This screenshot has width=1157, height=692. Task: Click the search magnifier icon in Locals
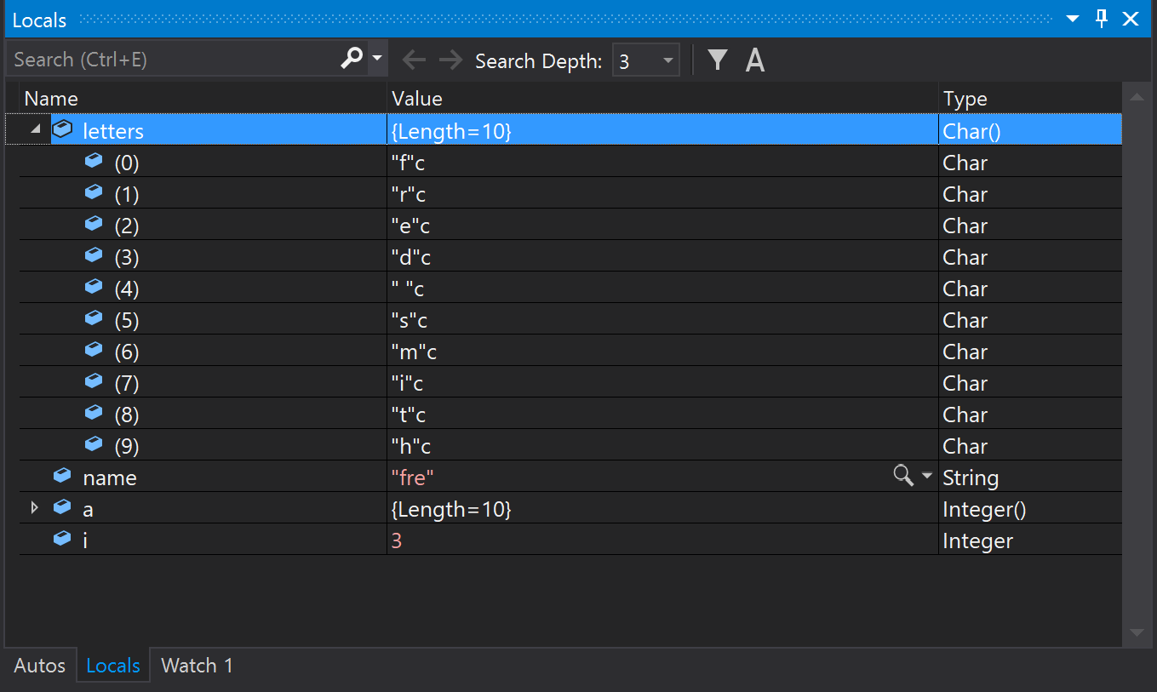point(351,58)
